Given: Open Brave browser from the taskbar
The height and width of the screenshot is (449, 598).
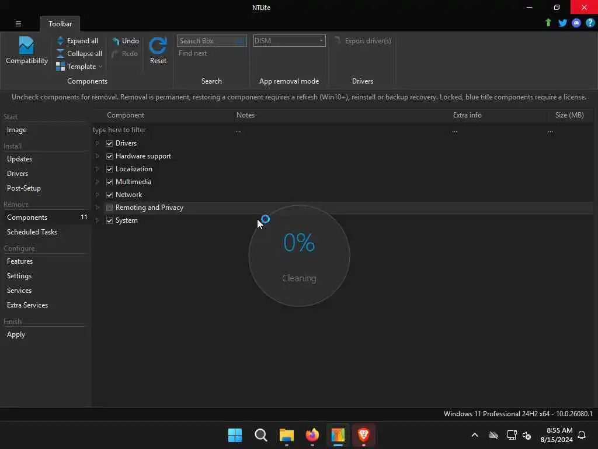Looking at the screenshot, I should coord(363,435).
